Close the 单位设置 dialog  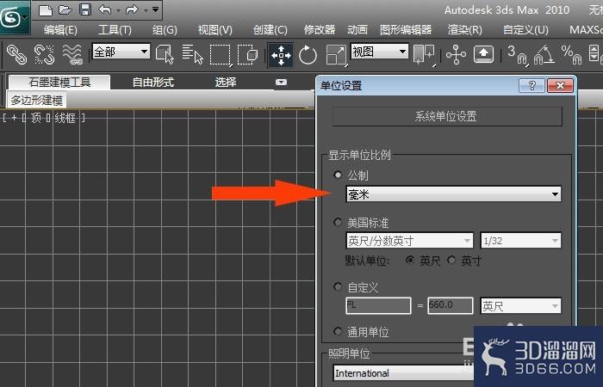pyautogui.click(x=560, y=85)
